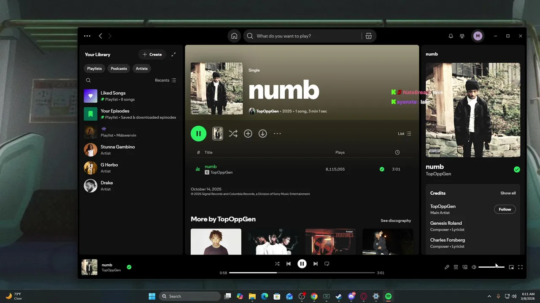Select the numb track title in the list

211,167
